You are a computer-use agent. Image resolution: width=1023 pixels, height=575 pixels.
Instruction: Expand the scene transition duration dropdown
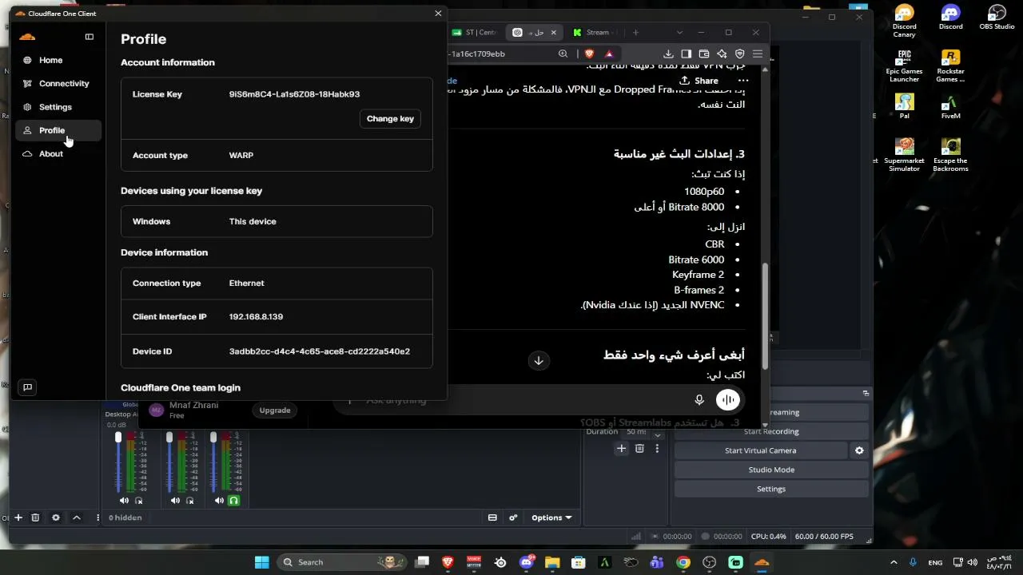(658, 436)
